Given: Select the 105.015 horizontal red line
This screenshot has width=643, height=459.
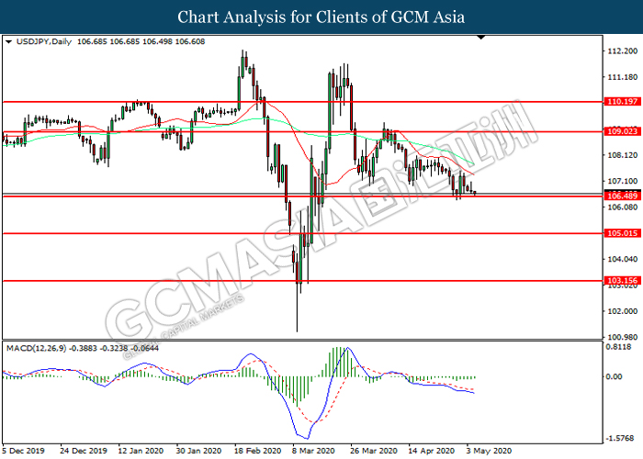Looking at the screenshot, I should click(x=302, y=233).
